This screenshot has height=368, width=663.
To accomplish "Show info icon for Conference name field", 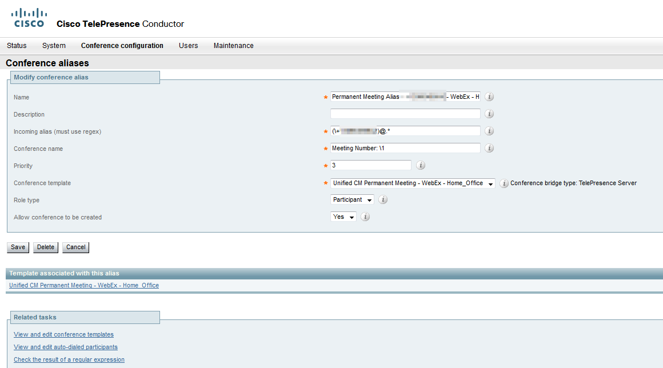I will pyautogui.click(x=489, y=148).
